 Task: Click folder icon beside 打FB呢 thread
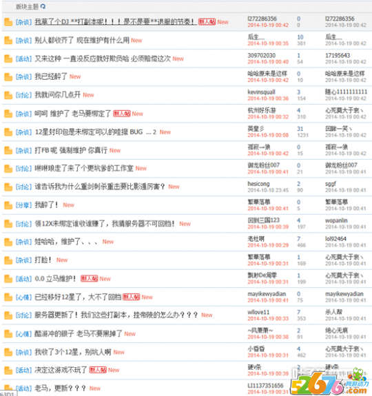click(8, 151)
